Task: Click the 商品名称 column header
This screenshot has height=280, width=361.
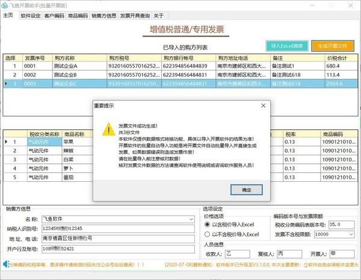Action: (x=78, y=134)
